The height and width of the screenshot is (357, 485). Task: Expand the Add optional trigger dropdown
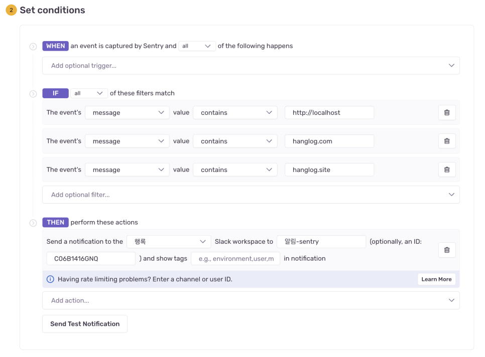click(251, 66)
